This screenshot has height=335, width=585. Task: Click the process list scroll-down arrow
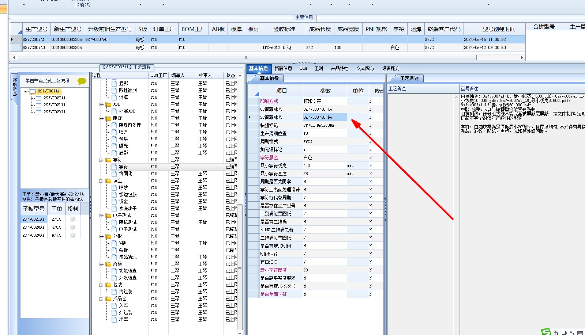click(240, 333)
